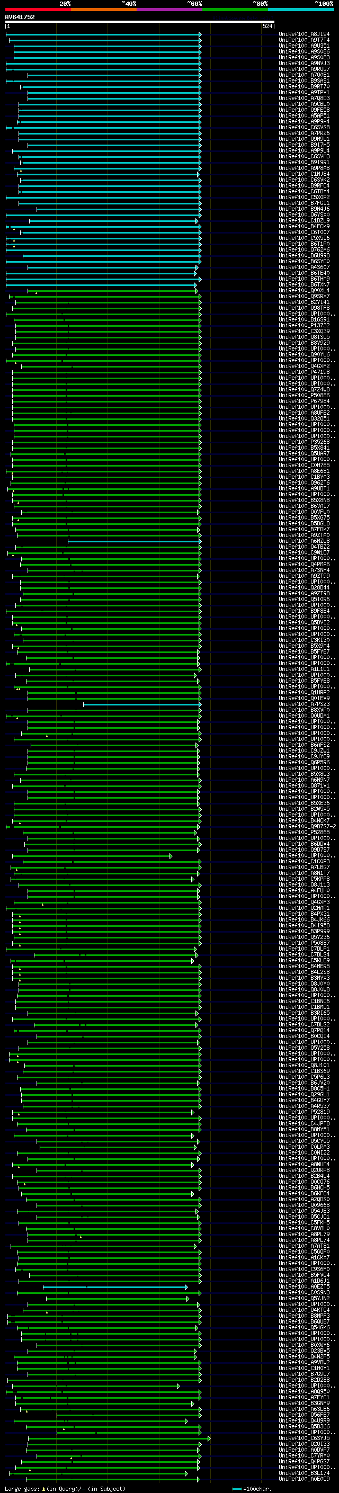Click hit UniRef100_Q4PMA6
Viewport: 339px width, 1493px height.
(x=304, y=564)
